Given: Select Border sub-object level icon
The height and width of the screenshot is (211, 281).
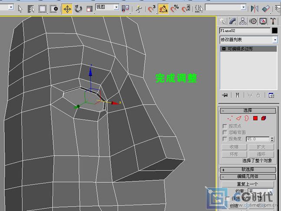Looking at the screenshot, I should tap(247, 118).
